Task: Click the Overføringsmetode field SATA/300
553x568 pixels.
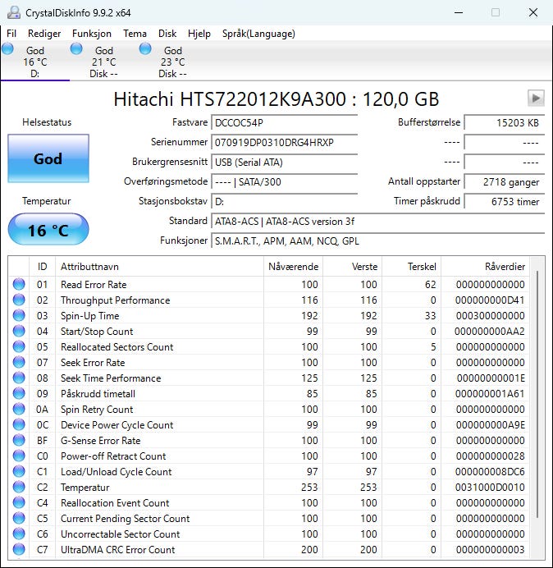Action: click(284, 182)
